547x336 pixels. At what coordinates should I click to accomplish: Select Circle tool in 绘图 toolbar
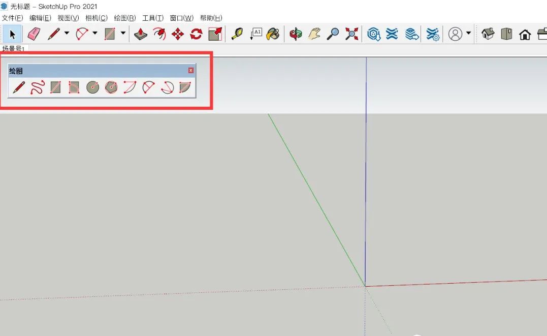point(93,87)
